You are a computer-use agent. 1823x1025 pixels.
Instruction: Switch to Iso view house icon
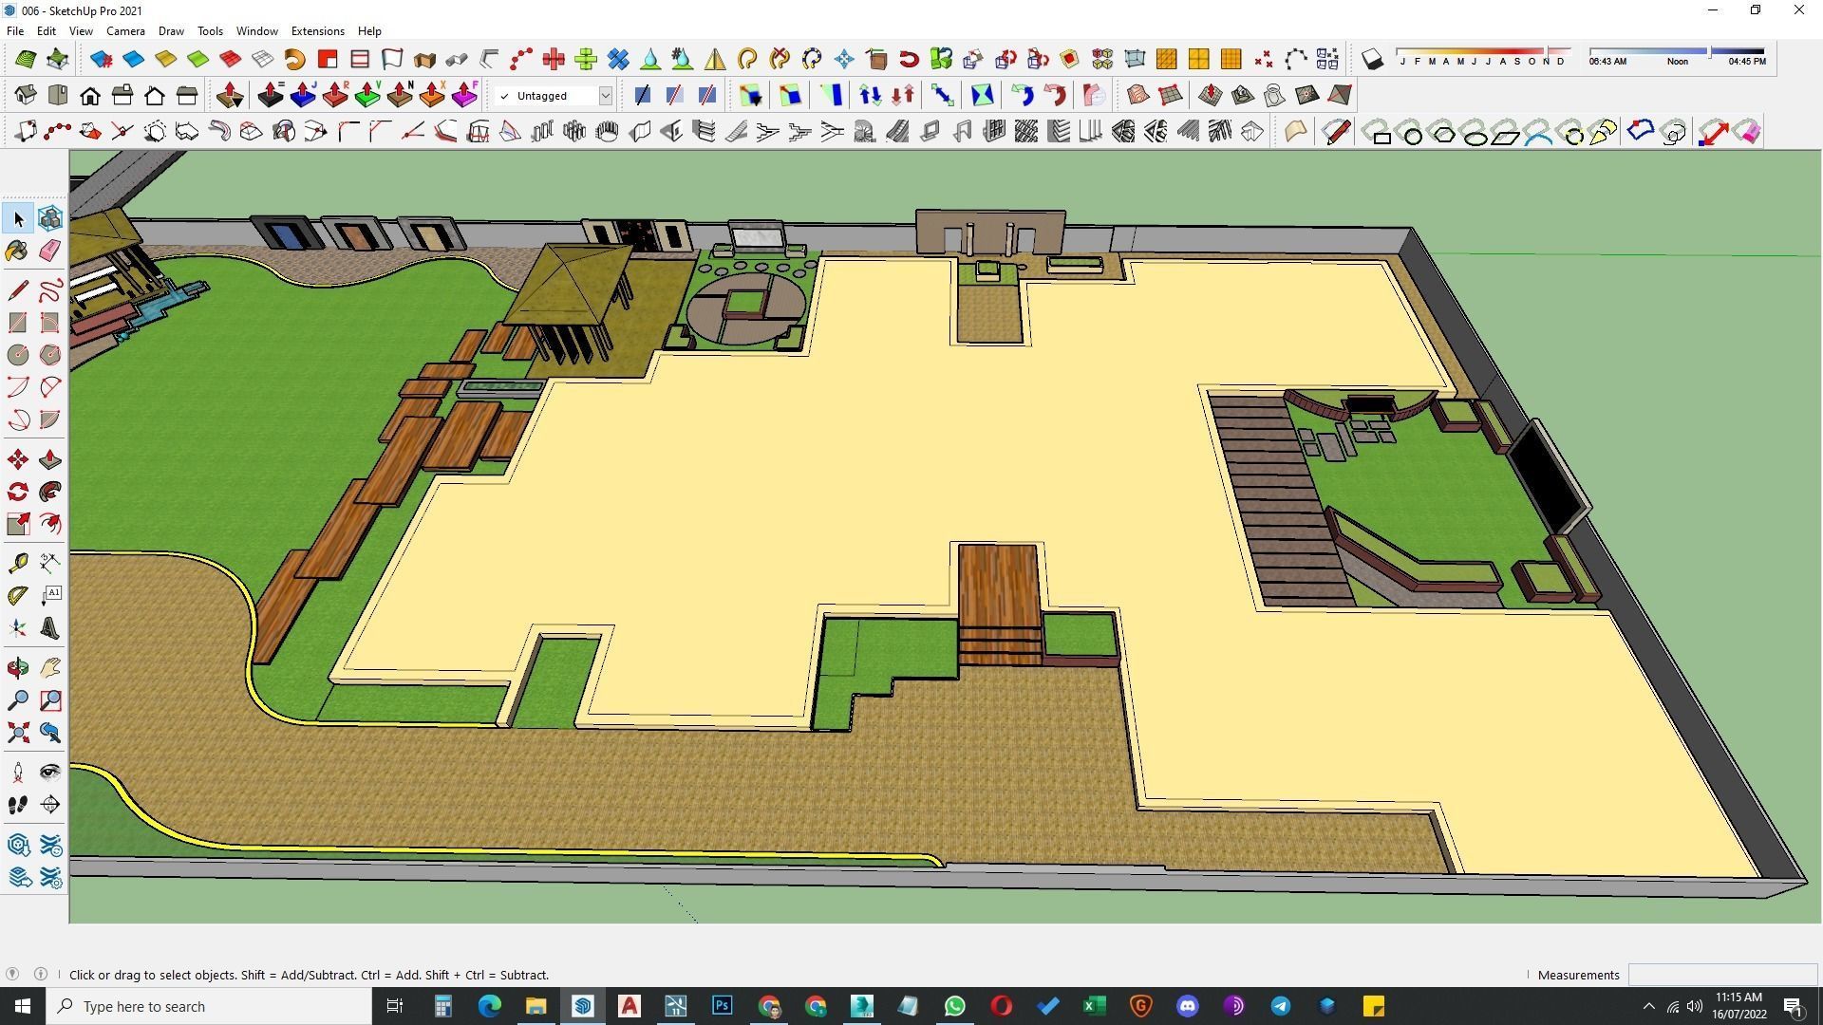26,95
